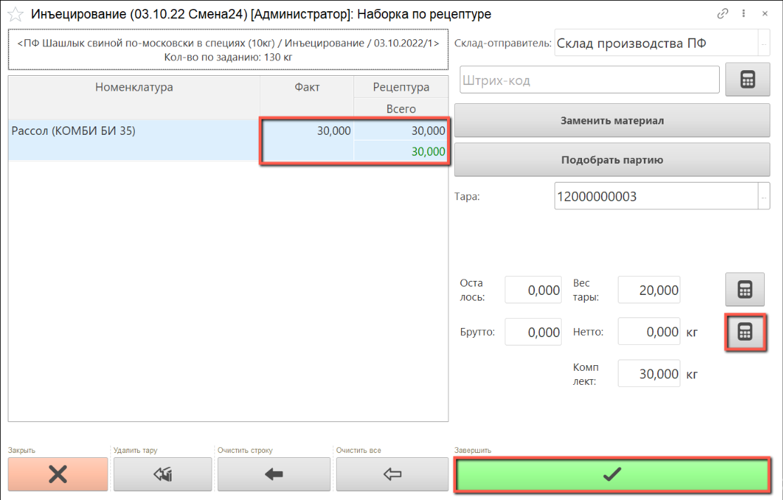This screenshot has height=500, width=783.
Task: Click the Подобрать партию button
Action: tap(611, 160)
